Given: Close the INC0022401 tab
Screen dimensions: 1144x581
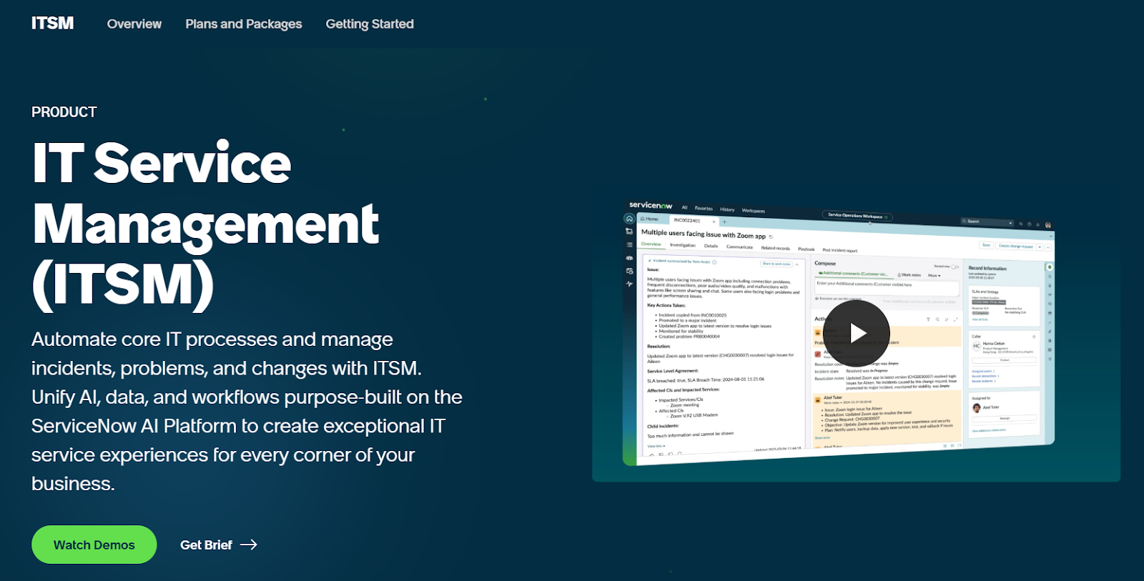Looking at the screenshot, I should coord(714,222).
